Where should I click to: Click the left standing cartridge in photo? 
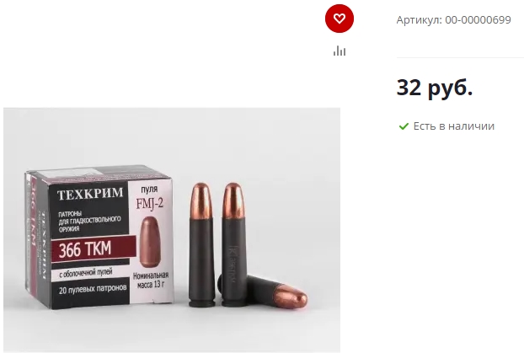point(201,244)
